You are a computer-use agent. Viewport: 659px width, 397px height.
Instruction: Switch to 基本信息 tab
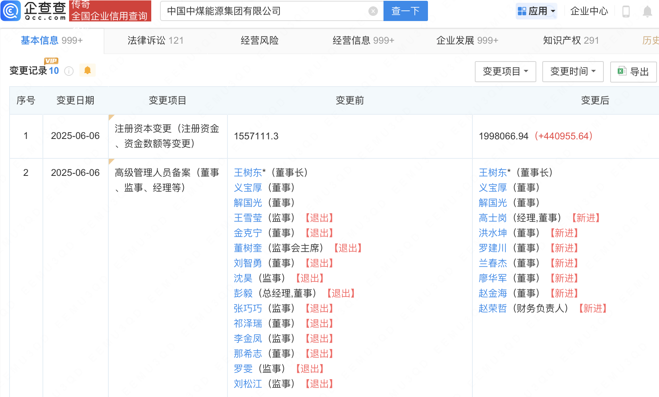coord(52,40)
